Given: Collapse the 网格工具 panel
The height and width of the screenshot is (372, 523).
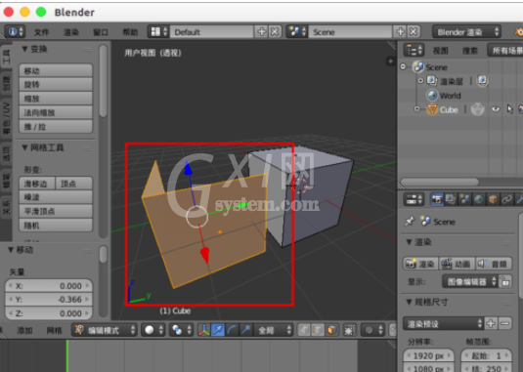Looking at the screenshot, I should click(42, 147).
